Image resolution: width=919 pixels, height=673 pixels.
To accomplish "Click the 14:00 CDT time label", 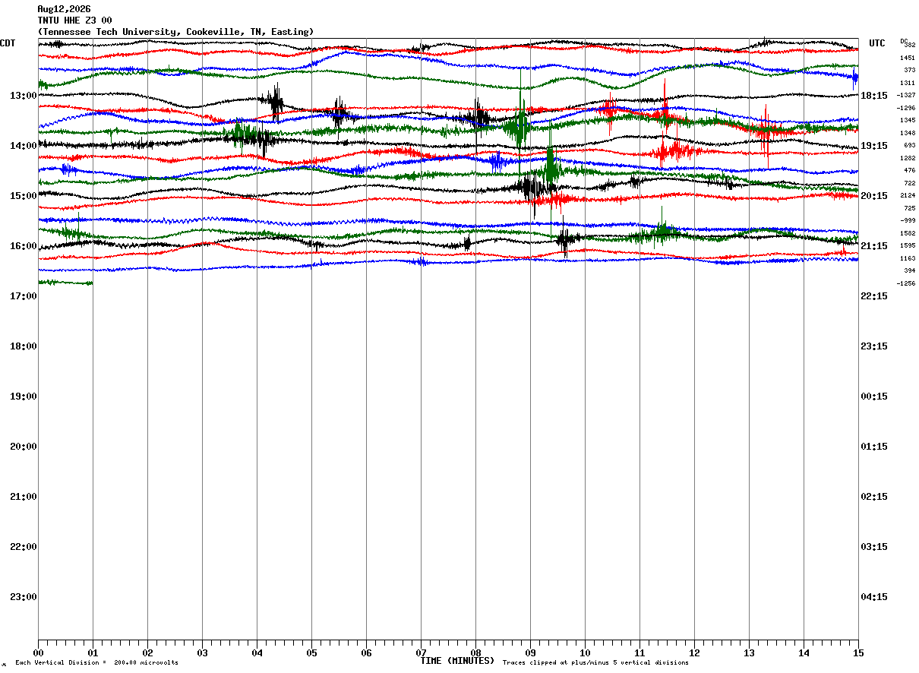I will point(24,146).
